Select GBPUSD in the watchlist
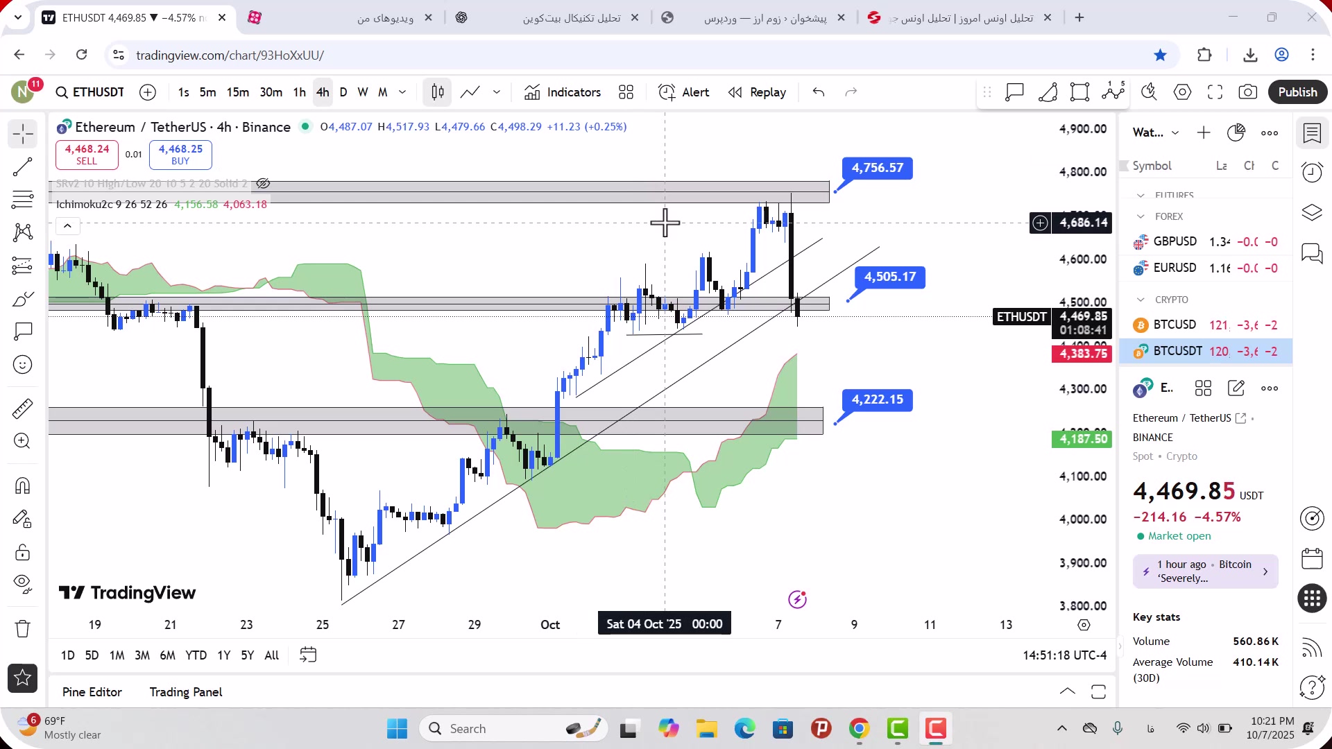The width and height of the screenshot is (1332, 749). (x=1206, y=242)
